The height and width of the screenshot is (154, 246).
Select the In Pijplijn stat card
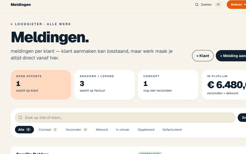(x=224, y=85)
